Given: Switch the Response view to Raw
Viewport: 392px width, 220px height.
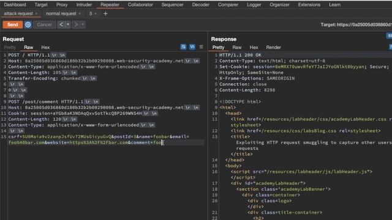Looking at the screenshot, I should (237, 47).
